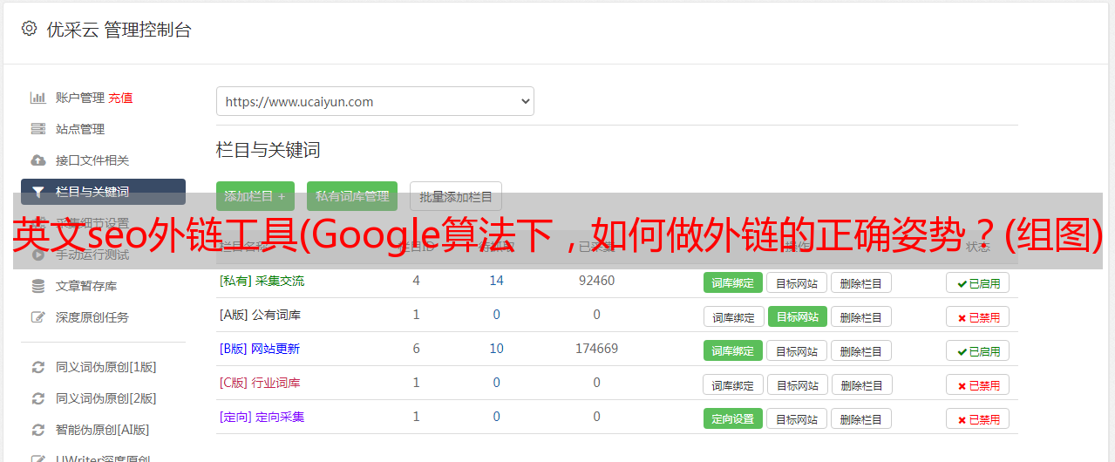
Task: Click 删除栏目 for 定向采集 row
Action: click(x=861, y=418)
